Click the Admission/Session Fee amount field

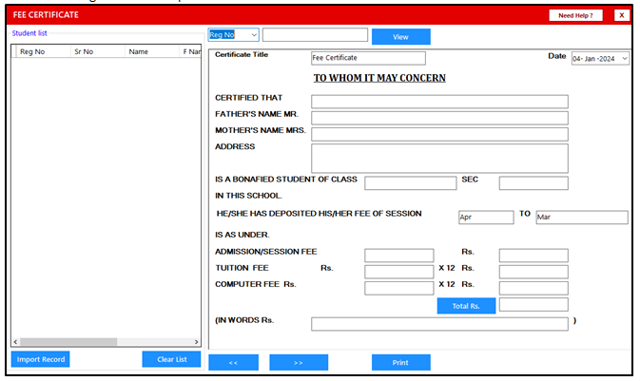(398, 256)
